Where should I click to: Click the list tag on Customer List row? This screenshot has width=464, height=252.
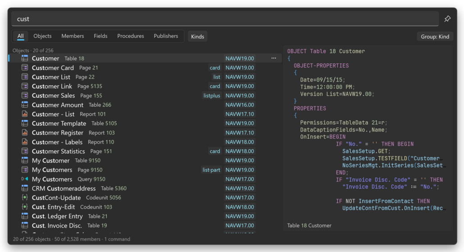[x=217, y=77]
